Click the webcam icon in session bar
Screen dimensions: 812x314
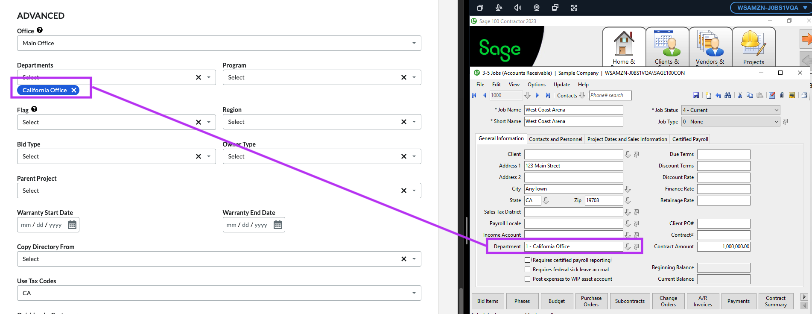[x=537, y=8]
